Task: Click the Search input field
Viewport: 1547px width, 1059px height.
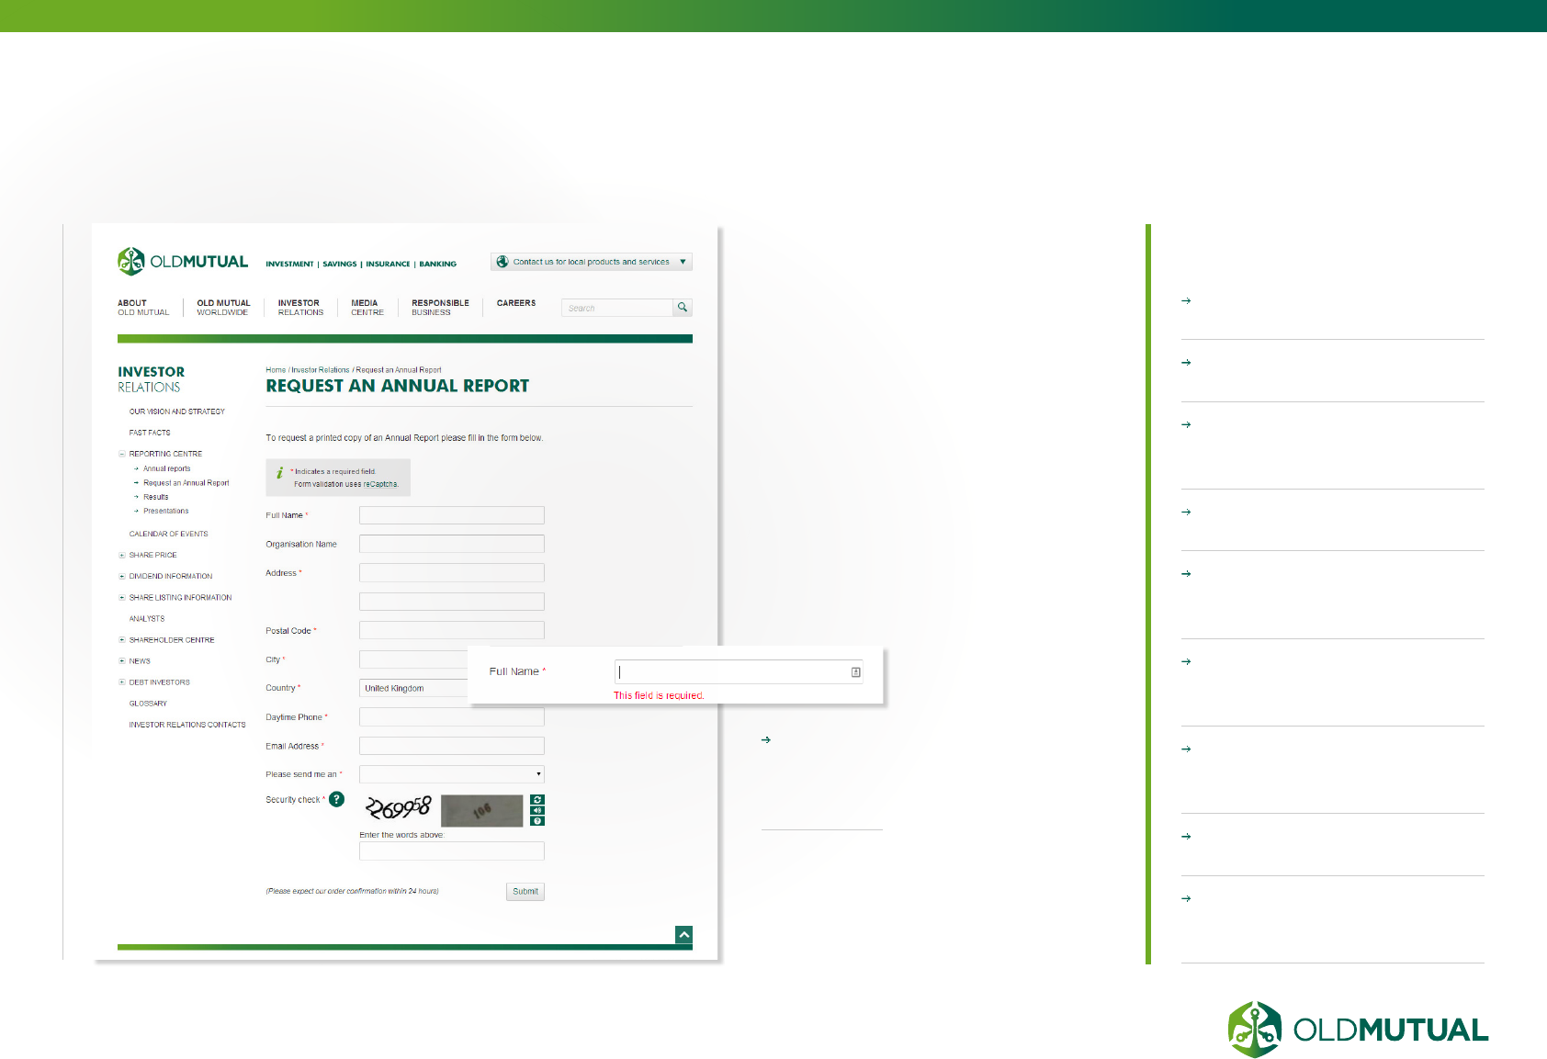Action: click(617, 308)
